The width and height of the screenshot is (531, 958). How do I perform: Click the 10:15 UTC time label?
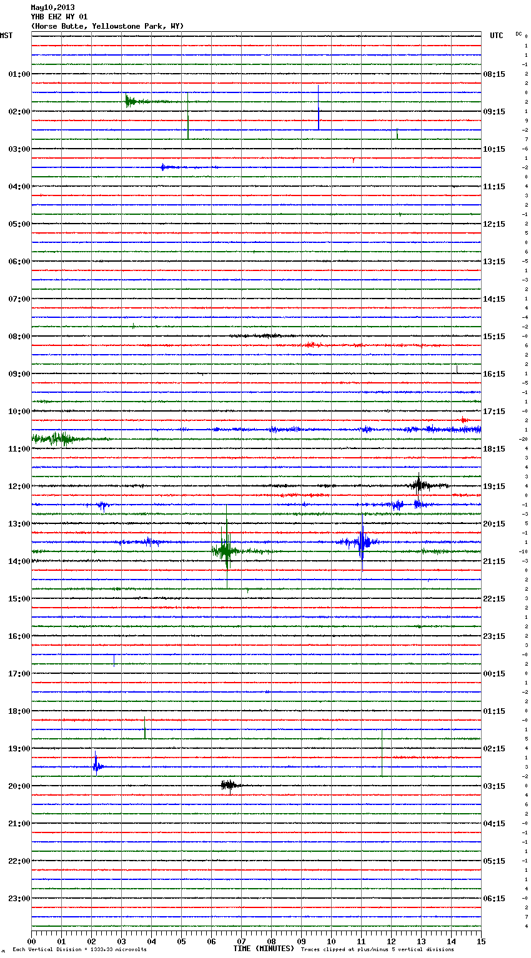(x=494, y=149)
